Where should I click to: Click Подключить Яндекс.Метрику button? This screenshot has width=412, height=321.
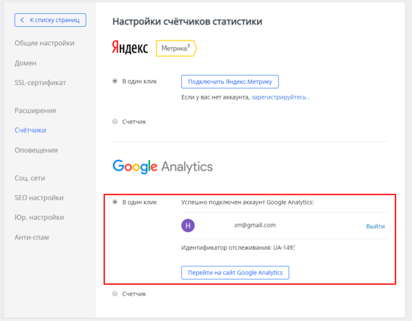click(230, 81)
